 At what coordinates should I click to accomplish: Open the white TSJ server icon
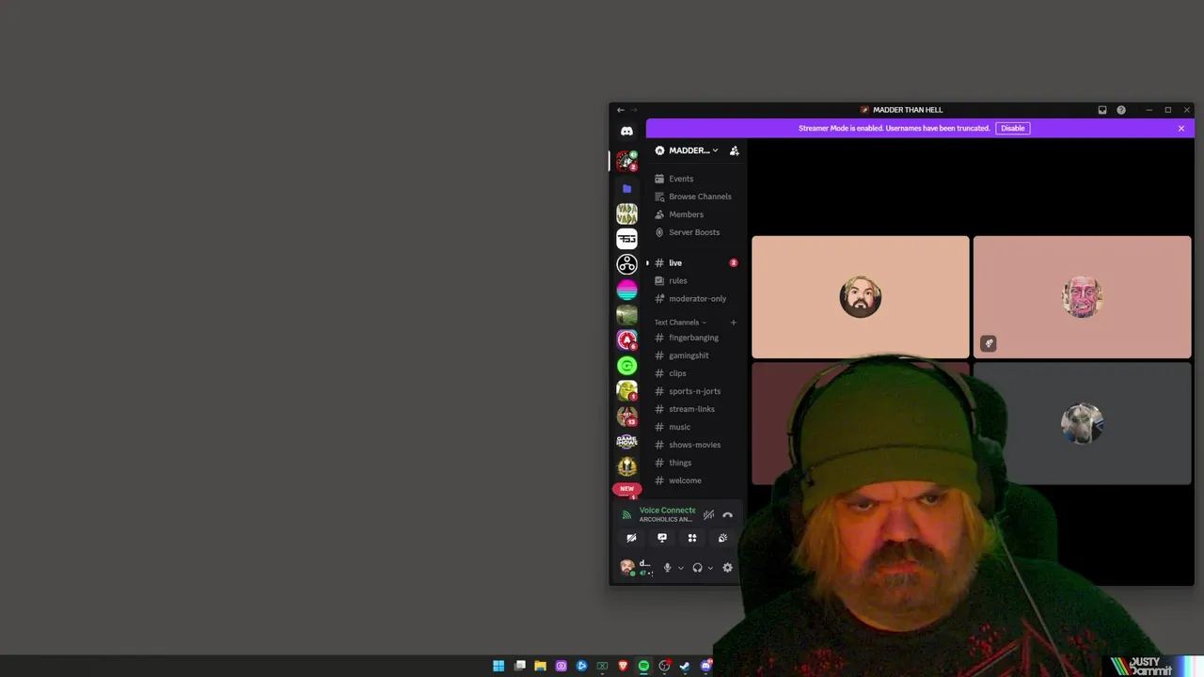click(x=626, y=239)
